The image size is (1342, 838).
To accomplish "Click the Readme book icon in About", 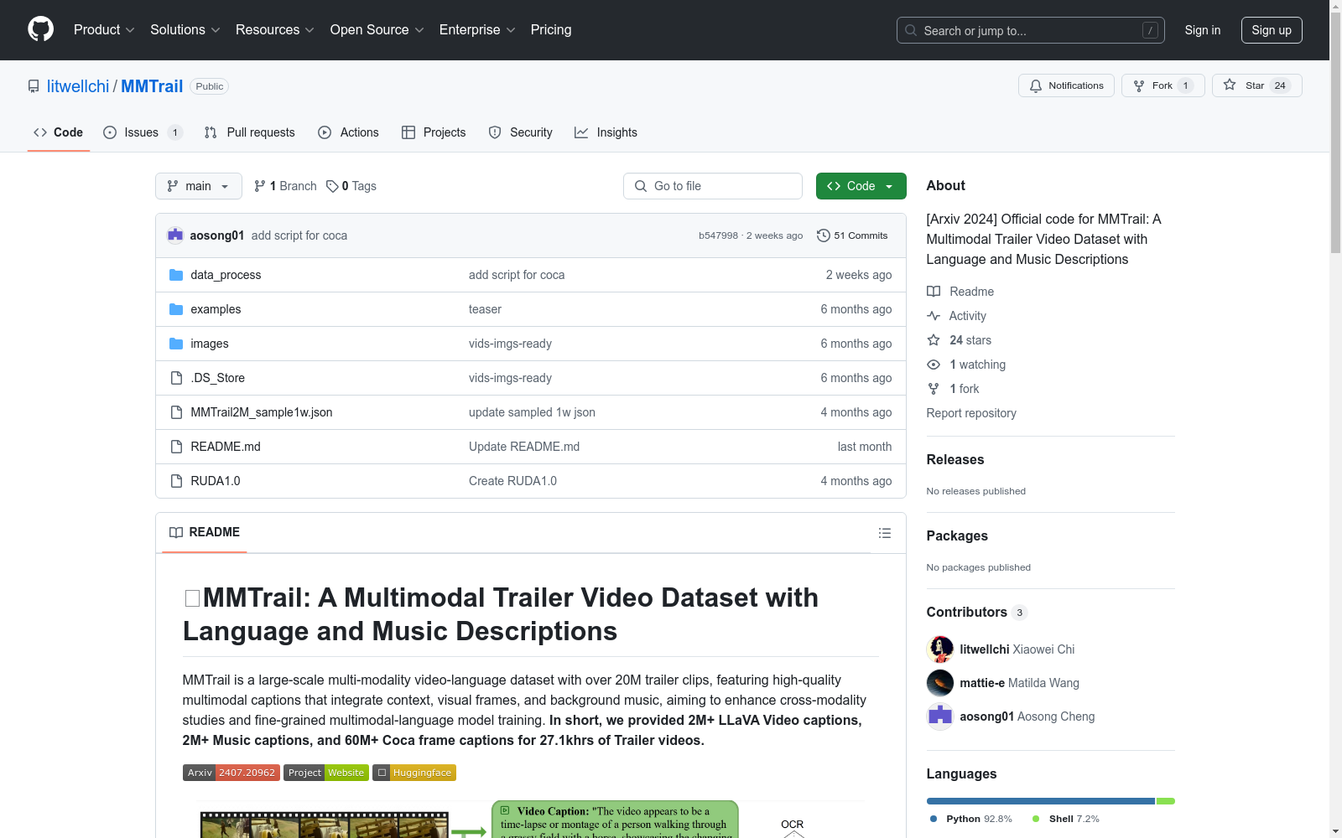I will point(934,292).
